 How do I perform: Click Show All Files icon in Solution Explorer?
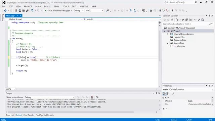[190, 20]
